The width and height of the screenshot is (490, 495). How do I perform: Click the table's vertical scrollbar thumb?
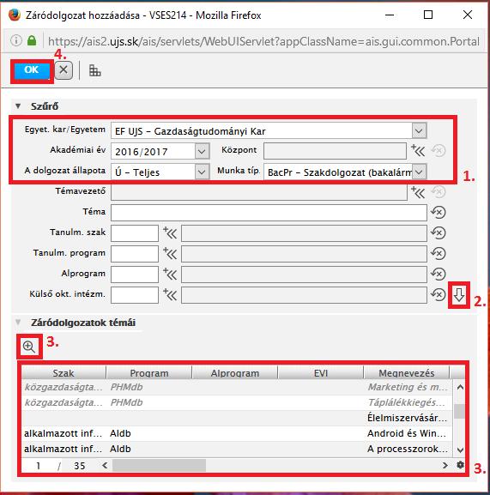460,411
